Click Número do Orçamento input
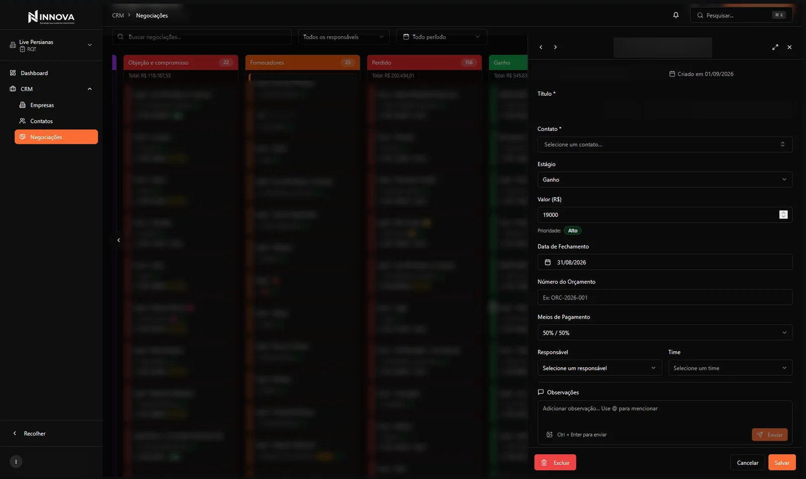The height and width of the screenshot is (479, 806). tap(664, 297)
